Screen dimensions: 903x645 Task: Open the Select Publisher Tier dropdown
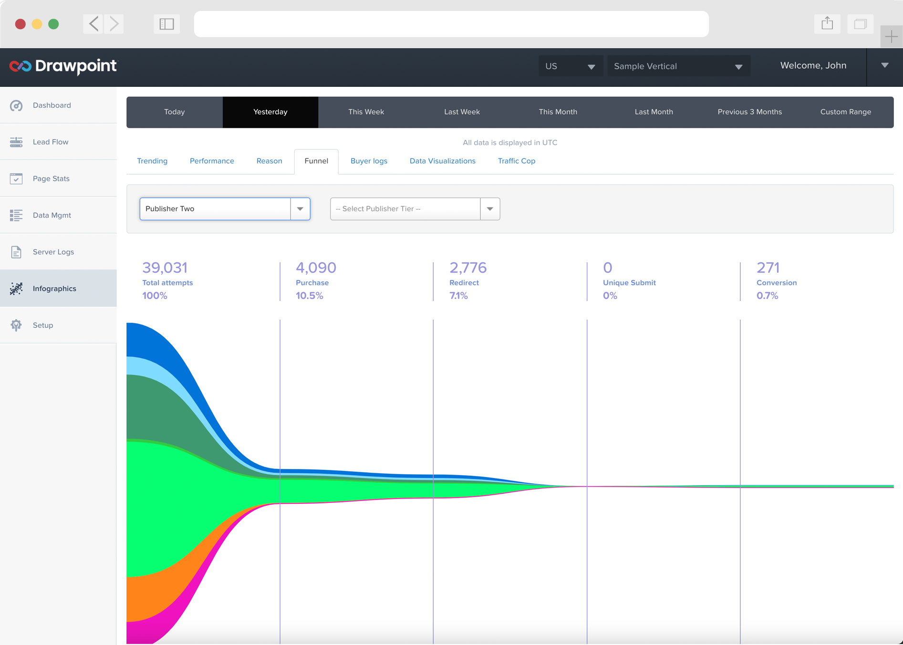tap(490, 209)
